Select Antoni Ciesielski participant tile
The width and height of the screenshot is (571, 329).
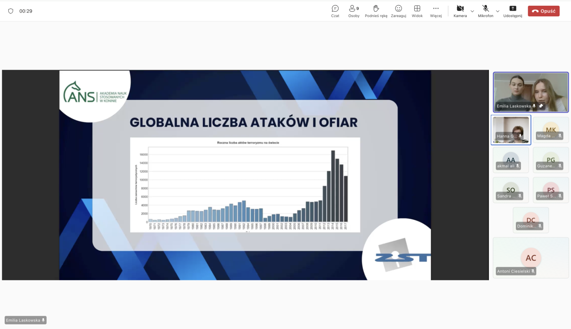[531, 258]
